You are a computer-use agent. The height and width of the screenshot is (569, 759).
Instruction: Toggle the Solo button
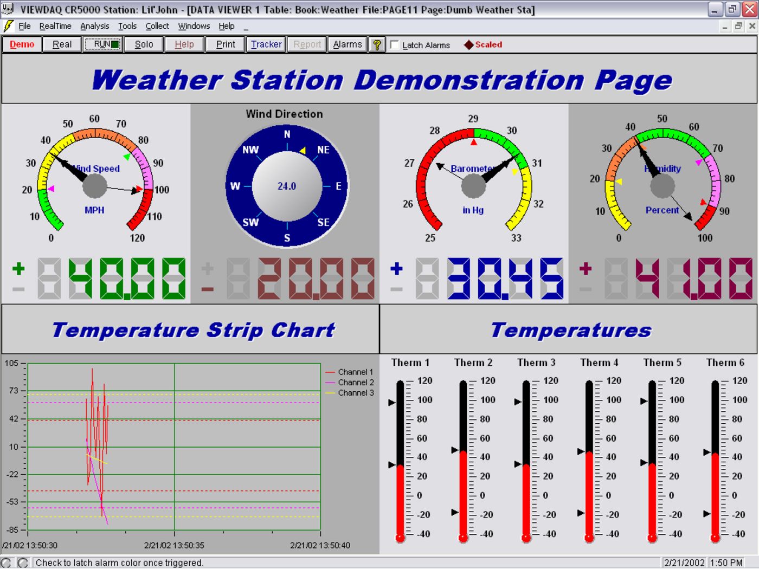pyautogui.click(x=144, y=44)
